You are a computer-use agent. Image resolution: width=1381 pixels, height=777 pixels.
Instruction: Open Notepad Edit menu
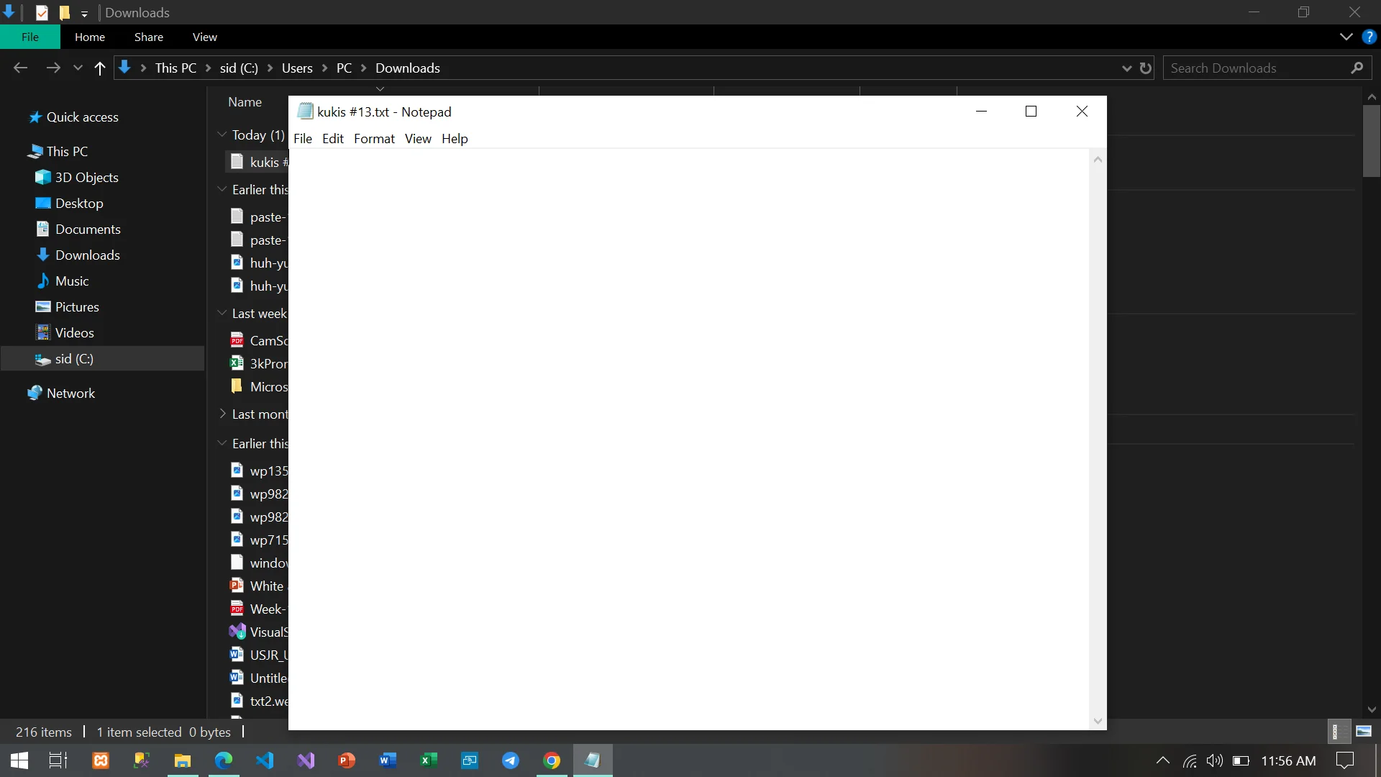pos(332,138)
